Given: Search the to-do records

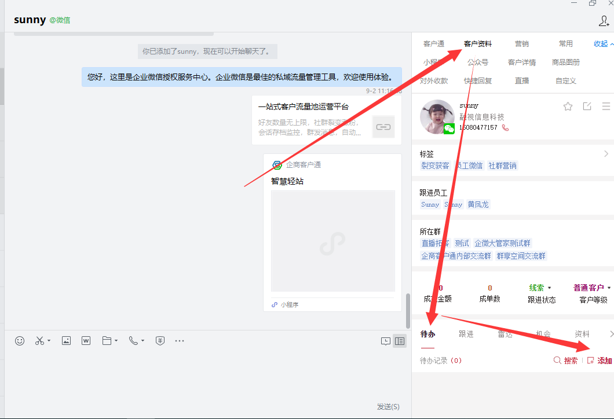Looking at the screenshot, I should pyautogui.click(x=565, y=361).
